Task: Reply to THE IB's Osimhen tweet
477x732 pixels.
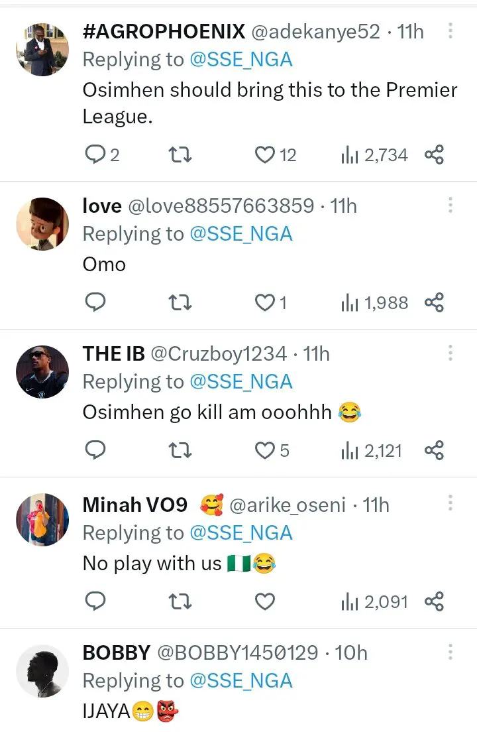Action: point(95,451)
